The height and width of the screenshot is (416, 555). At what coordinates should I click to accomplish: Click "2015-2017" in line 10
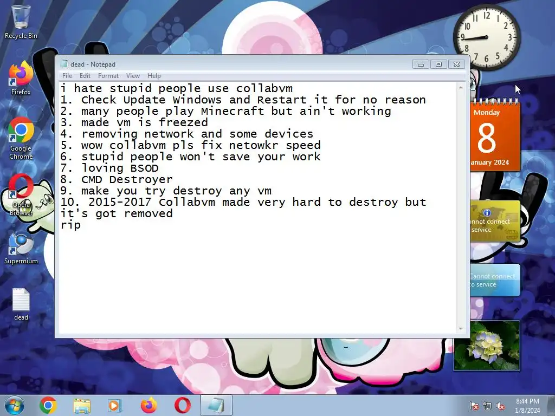coord(120,202)
